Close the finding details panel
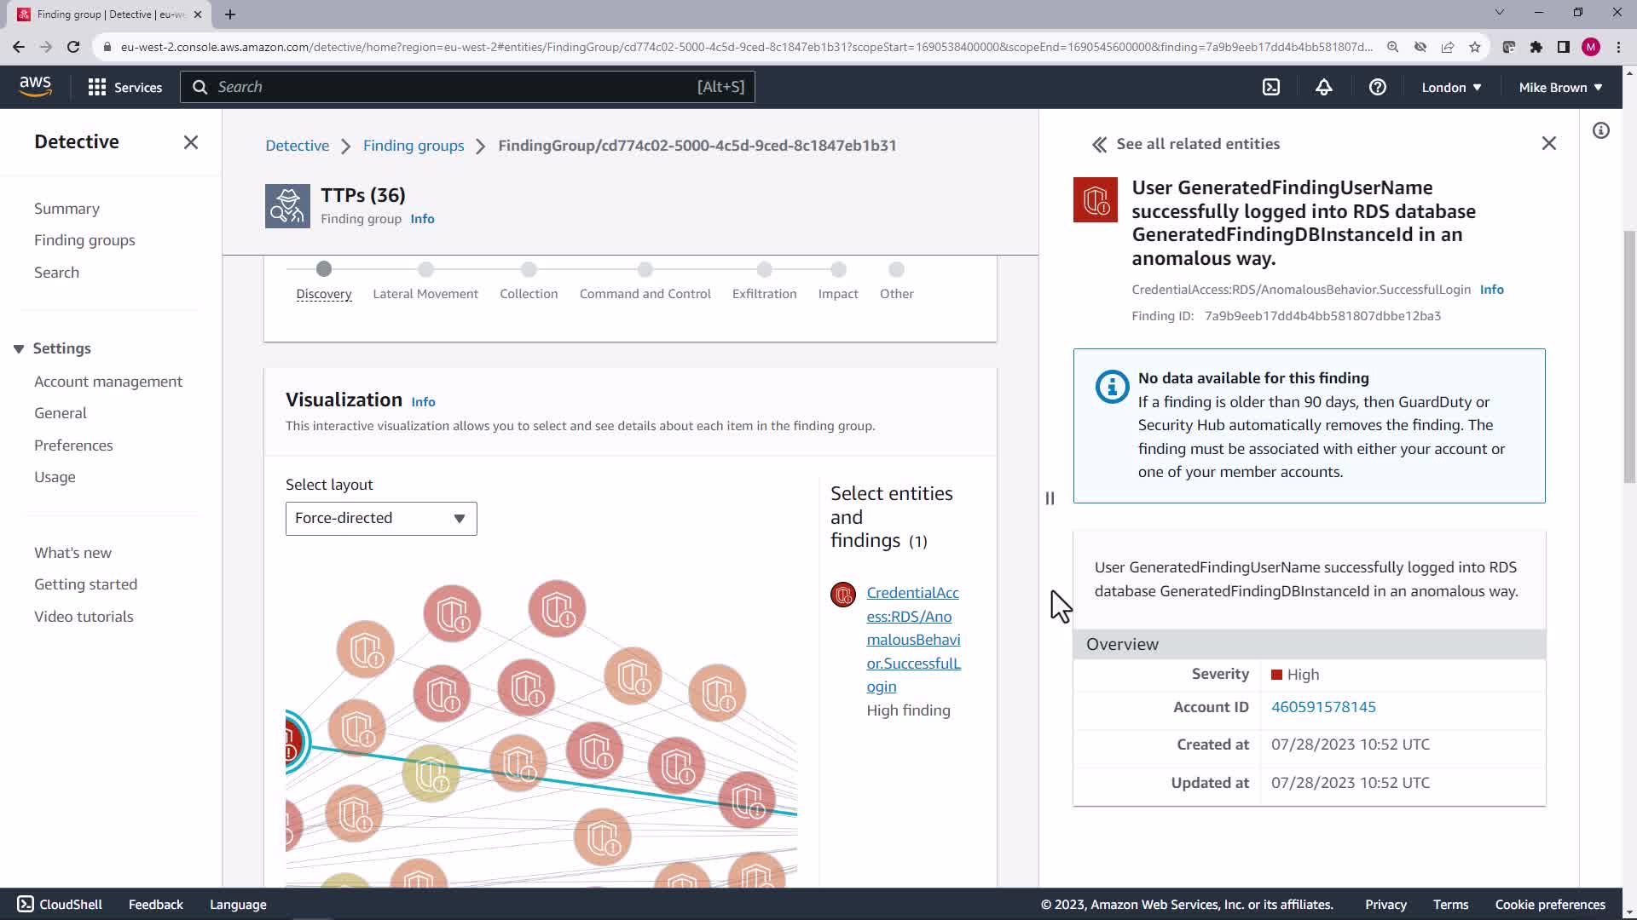The height and width of the screenshot is (920, 1637). pyautogui.click(x=1548, y=143)
